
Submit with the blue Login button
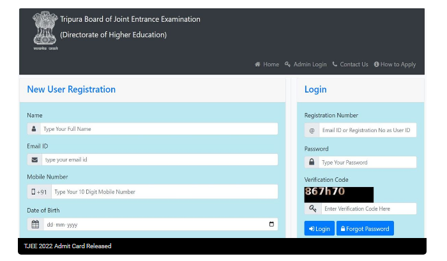(x=319, y=228)
